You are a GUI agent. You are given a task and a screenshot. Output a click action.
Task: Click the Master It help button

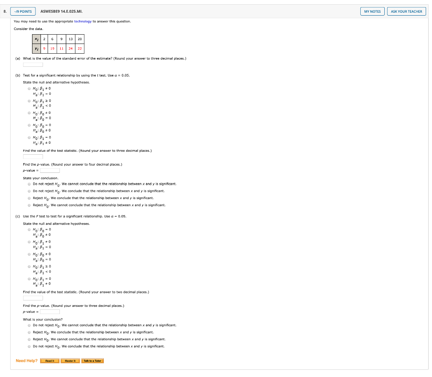pyautogui.click(x=70, y=361)
